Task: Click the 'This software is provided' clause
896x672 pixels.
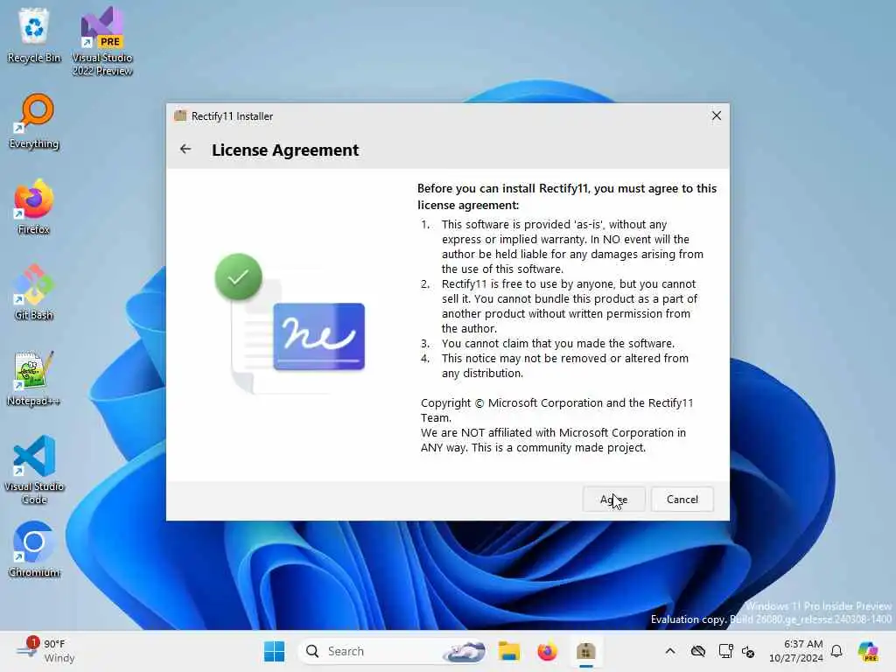Action: (572, 247)
